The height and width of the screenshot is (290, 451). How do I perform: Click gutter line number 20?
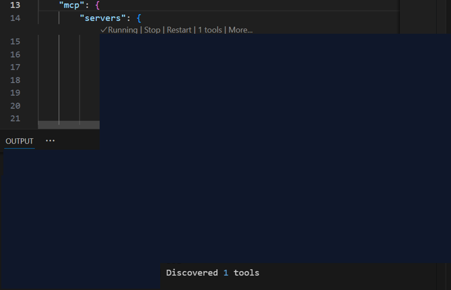click(15, 106)
